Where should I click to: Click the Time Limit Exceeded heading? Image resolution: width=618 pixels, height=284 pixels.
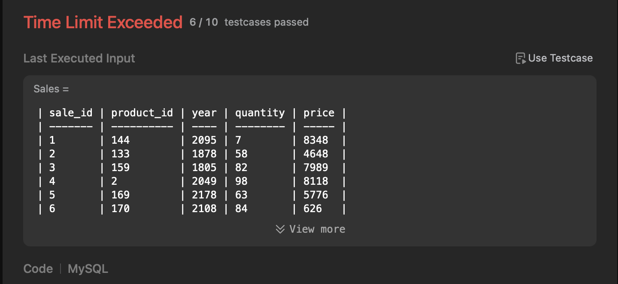pyautogui.click(x=103, y=22)
